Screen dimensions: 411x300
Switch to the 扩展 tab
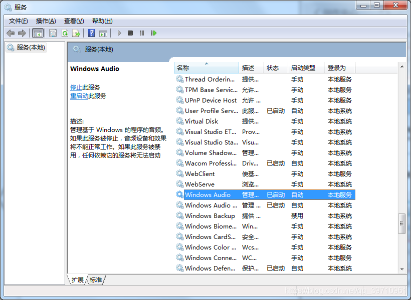pos(78,280)
